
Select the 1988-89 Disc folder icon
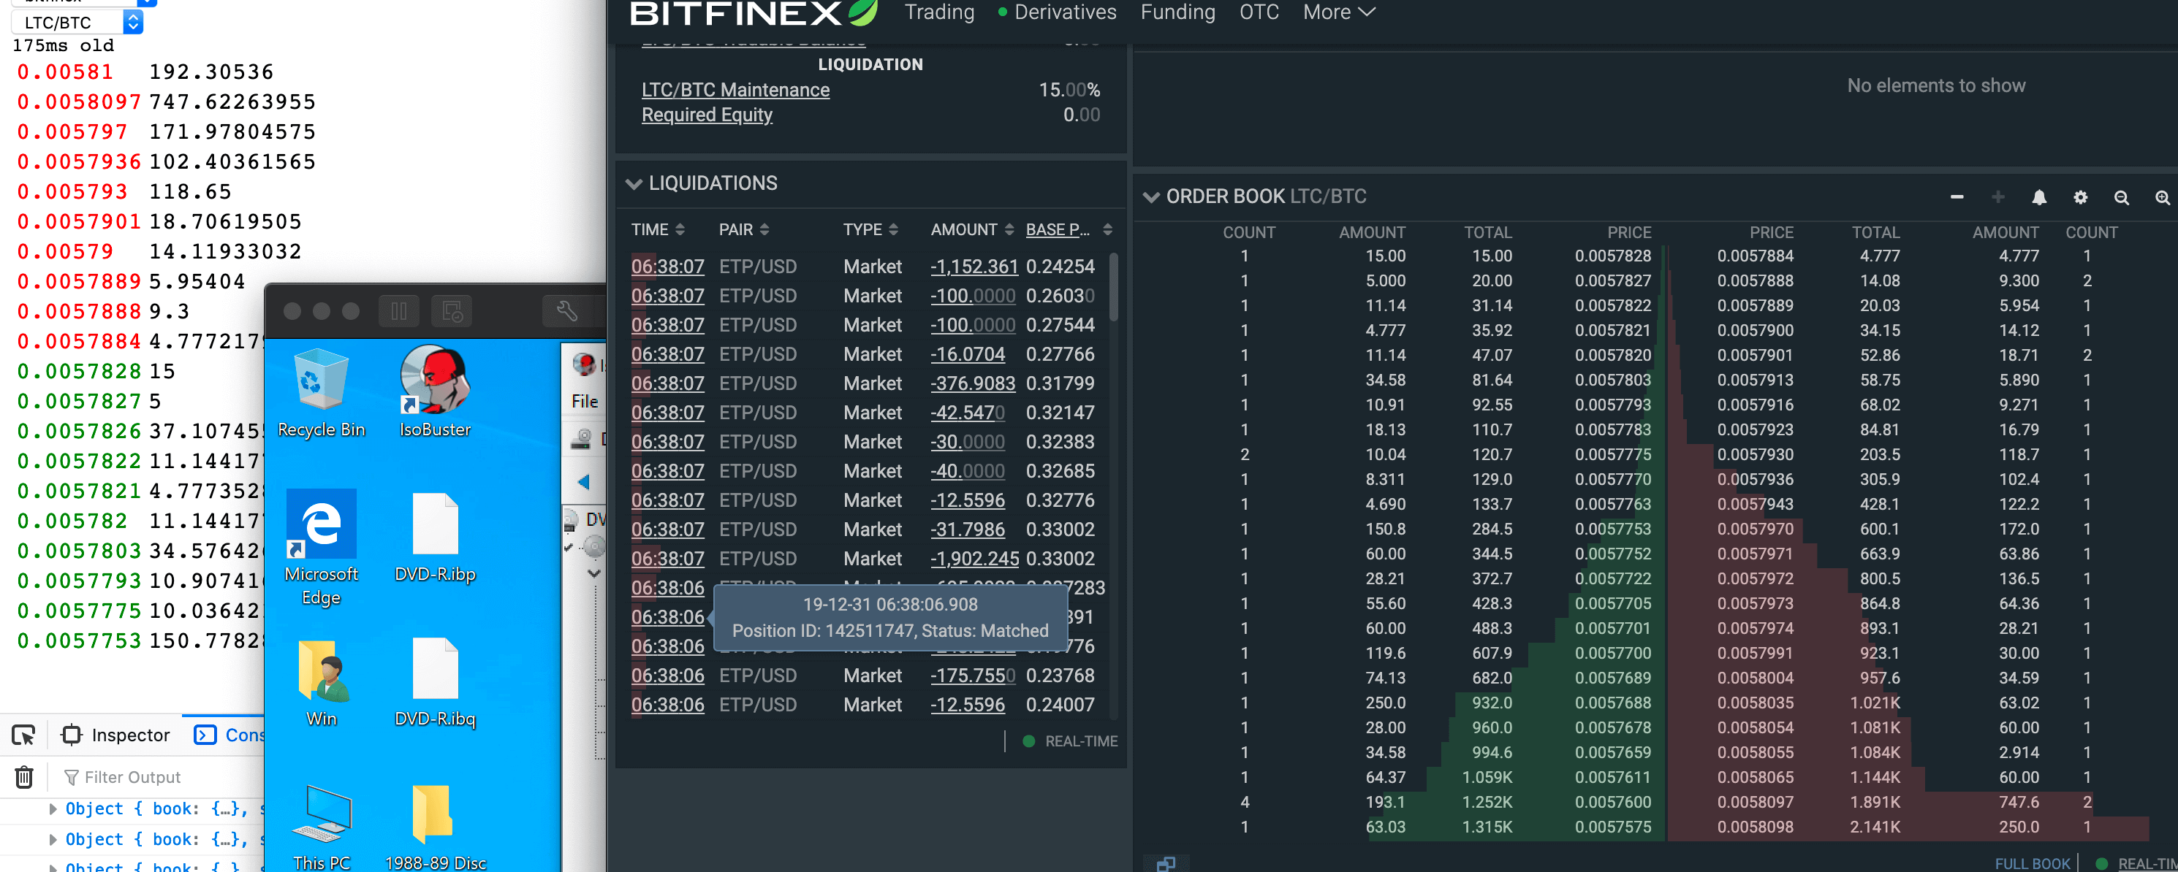(436, 827)
